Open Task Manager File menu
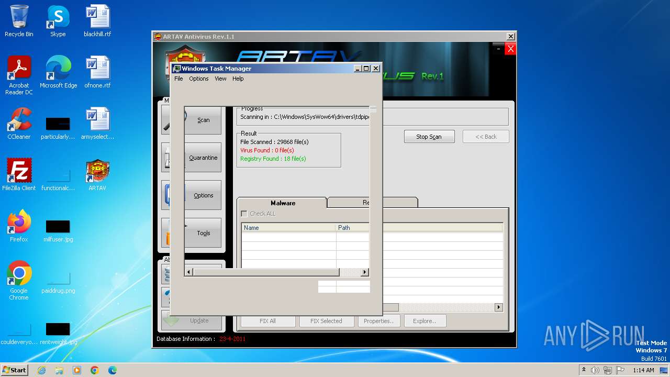 (178, 79)
